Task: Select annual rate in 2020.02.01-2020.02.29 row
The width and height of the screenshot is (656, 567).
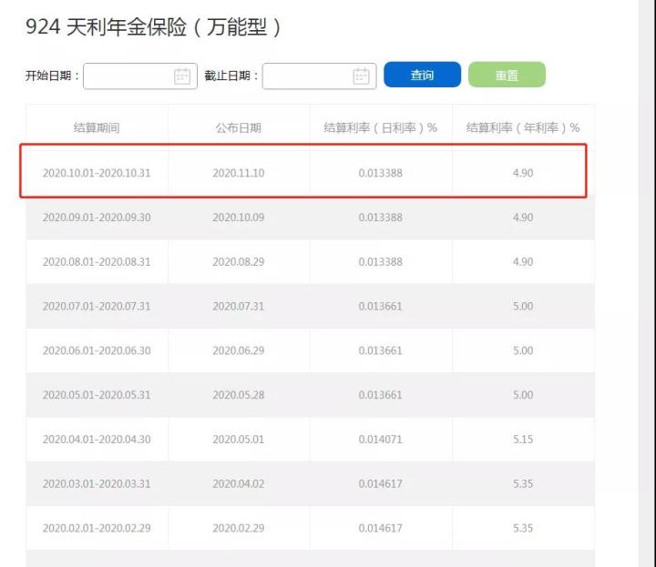Action: pyautogui.click(x=523, y=528)
